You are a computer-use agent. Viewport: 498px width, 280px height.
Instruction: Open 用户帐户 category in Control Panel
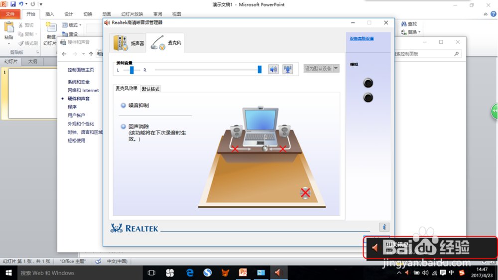pyautogui.click(x=76, y=116)
